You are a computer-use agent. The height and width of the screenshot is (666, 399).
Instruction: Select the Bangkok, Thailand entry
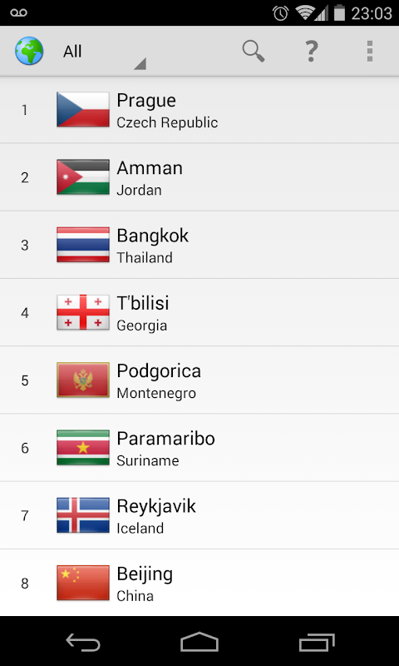pyautogui.click(x=199, y=245)
